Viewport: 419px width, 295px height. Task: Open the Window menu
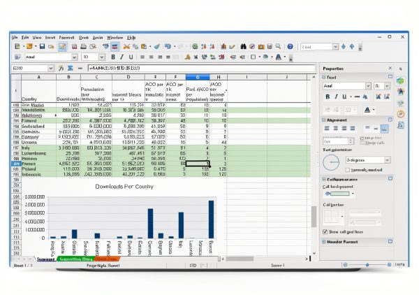pos(115,38)
